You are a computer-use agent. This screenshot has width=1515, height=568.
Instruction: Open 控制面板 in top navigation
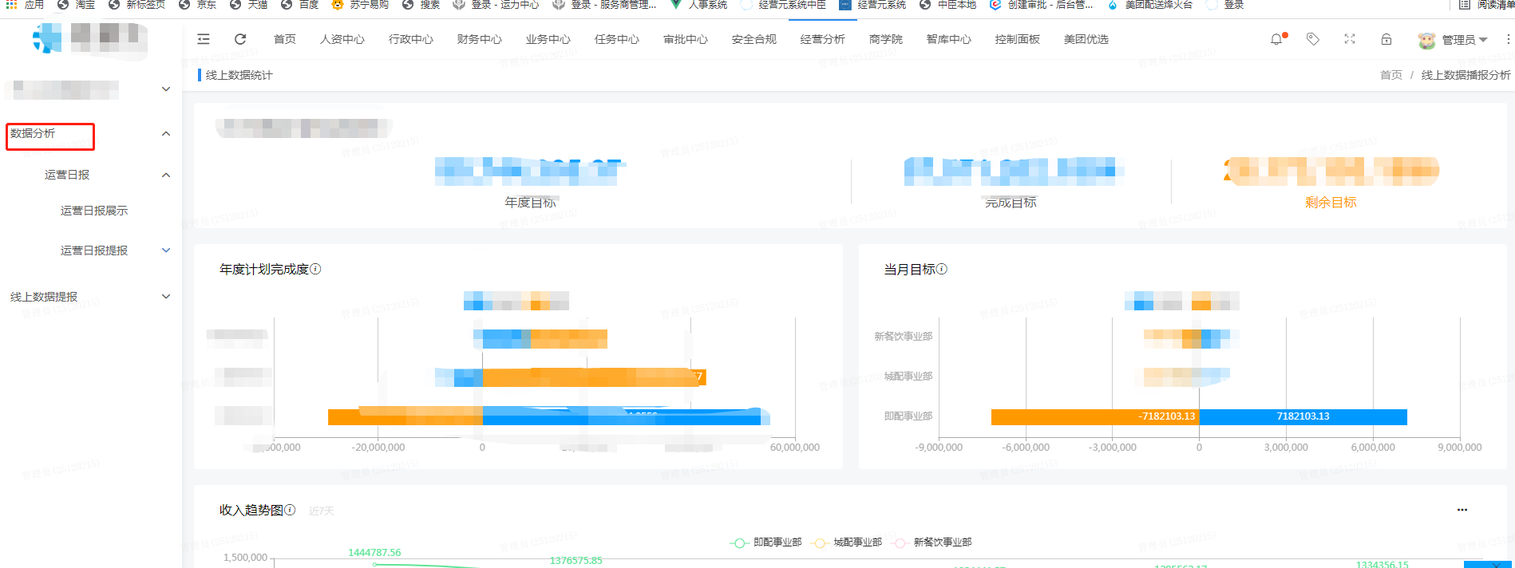pos(1018,39)
